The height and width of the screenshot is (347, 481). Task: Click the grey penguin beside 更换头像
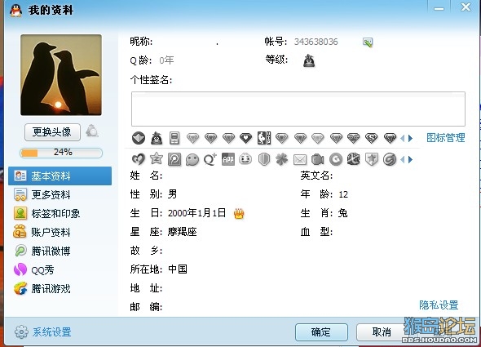[x=92, y=131]
